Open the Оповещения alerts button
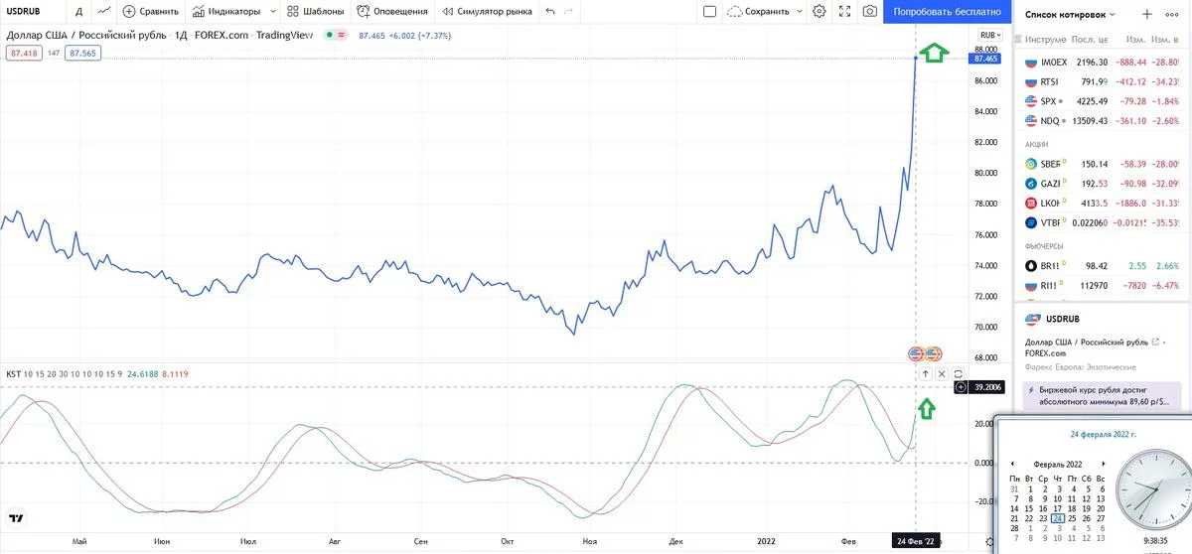The height and width of the screenshot is (554, 1192). click(x=392, y=12)
